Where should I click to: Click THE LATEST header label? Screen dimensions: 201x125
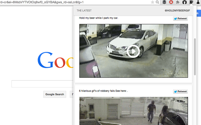84,11
